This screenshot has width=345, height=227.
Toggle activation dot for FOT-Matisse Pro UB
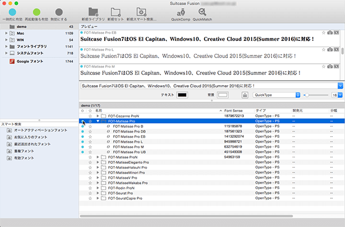pyautogui.click(x=82, y=152)
